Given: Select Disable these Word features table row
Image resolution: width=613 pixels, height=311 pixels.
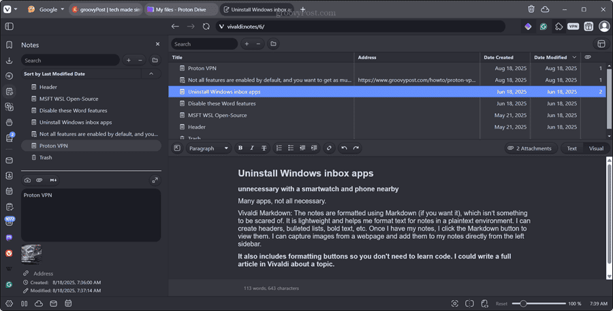Looking at the screenshot, I should [x=387, y=103].
